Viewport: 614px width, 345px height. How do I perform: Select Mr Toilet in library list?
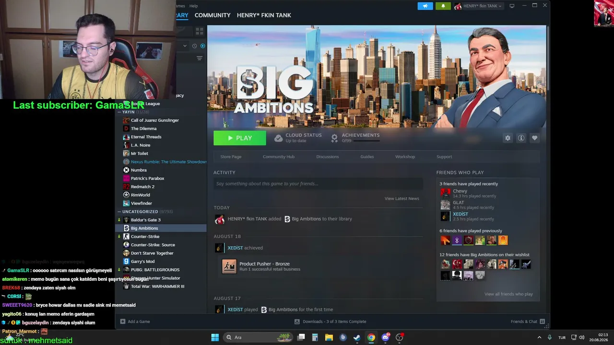(x=140, y=153)
